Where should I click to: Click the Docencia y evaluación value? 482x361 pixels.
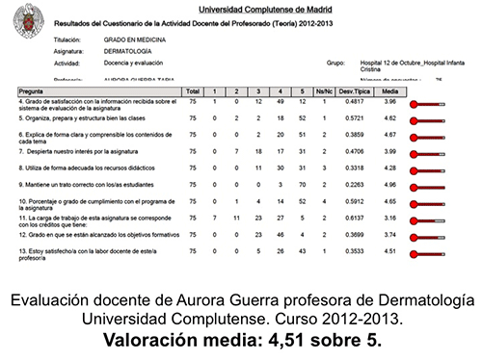coord(133,63)
